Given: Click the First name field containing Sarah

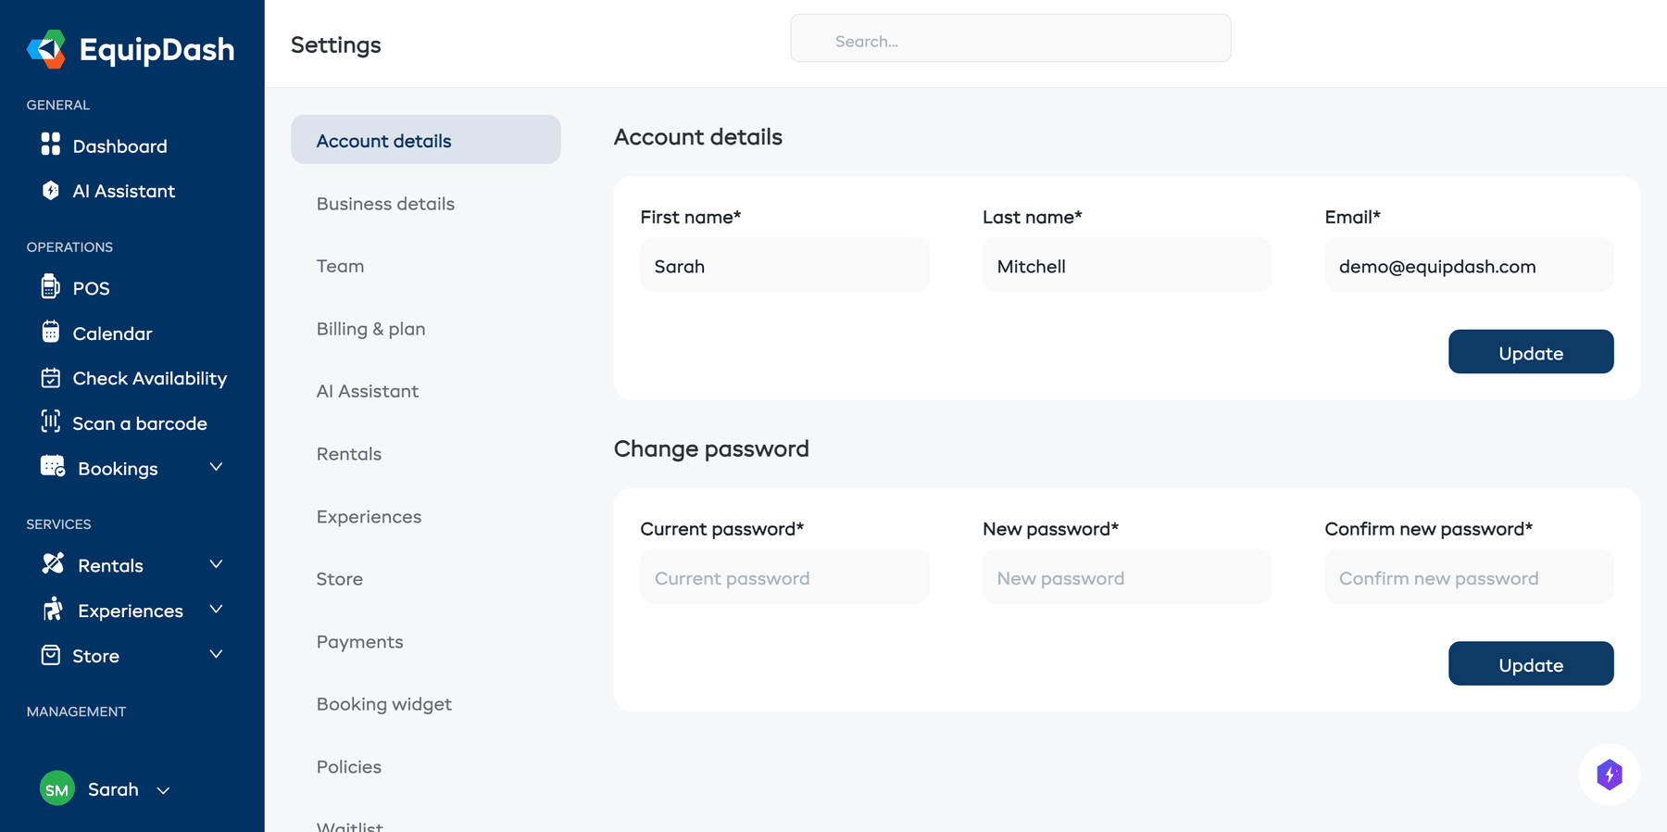Looking at the screenshot, I should pyautogui.click(x=784, y=265).
